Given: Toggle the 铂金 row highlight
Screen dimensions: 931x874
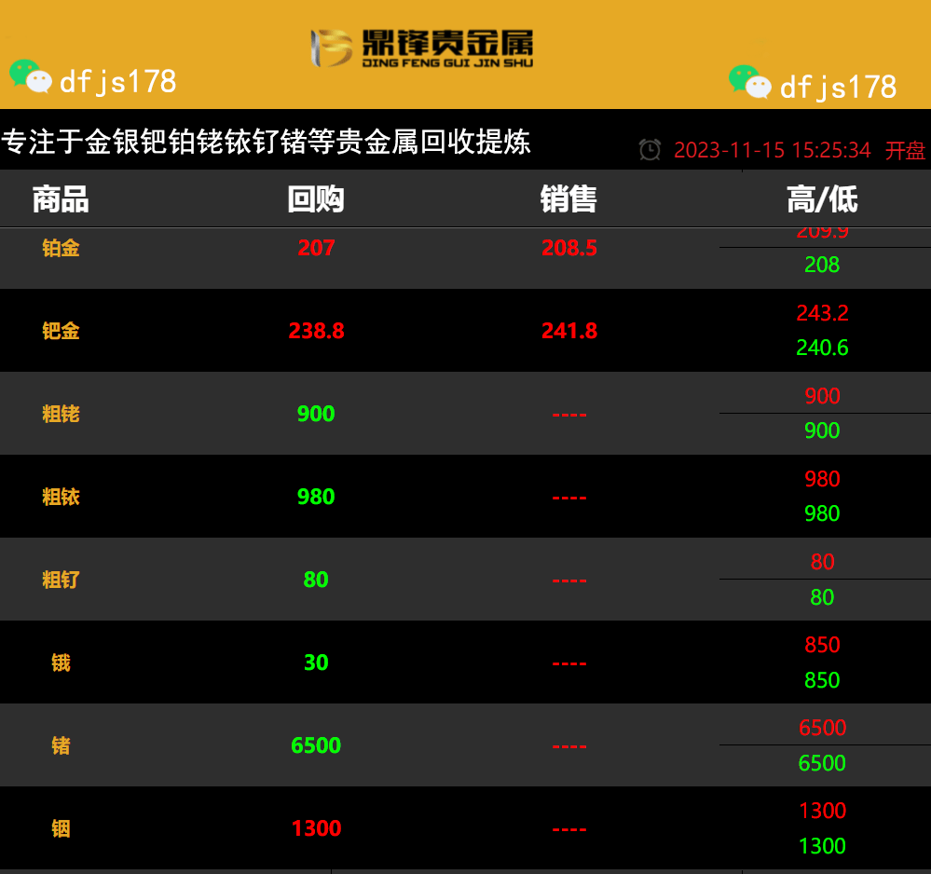Looking at the screenshot, I should [61, 248].
